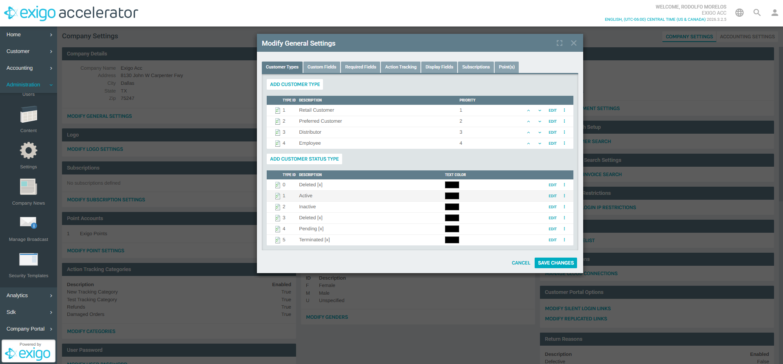The width and height of the screenshot is (783, 364).
Task: Toggle the checkmark icon for Distributor
Action: point(278,132)
